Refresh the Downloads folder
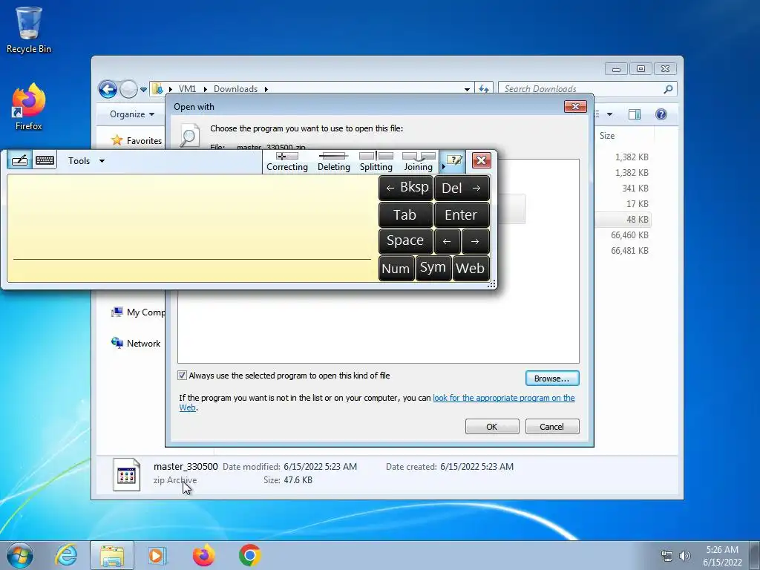This screenshot has height=570, width=760. (x=484, y=89)
